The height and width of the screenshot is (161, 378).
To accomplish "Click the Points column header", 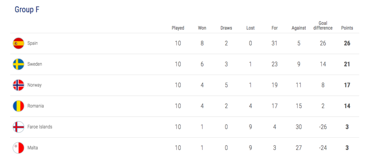I will [347, 28].
